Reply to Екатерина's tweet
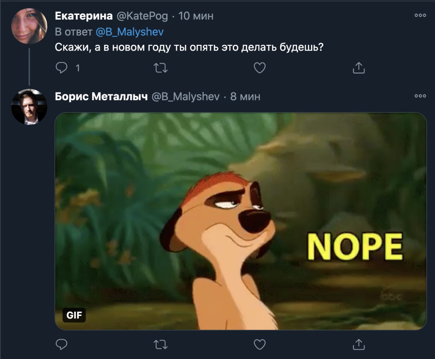Image resolution: width=435 pixels, height=359 pixels. click(62, 68)
